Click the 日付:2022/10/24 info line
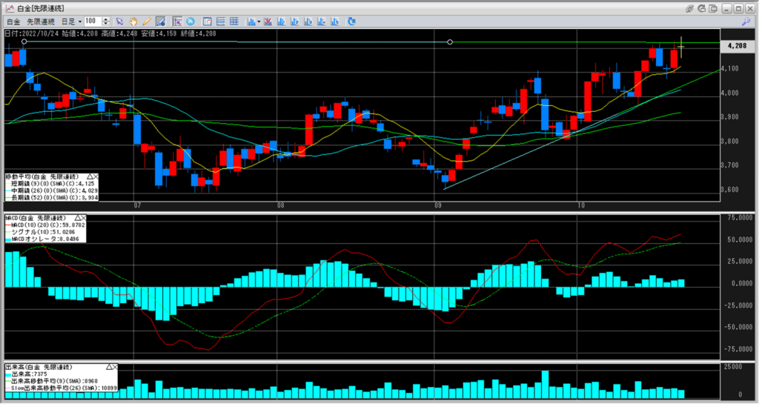759x404 pixels. click(x=110, y=33)
